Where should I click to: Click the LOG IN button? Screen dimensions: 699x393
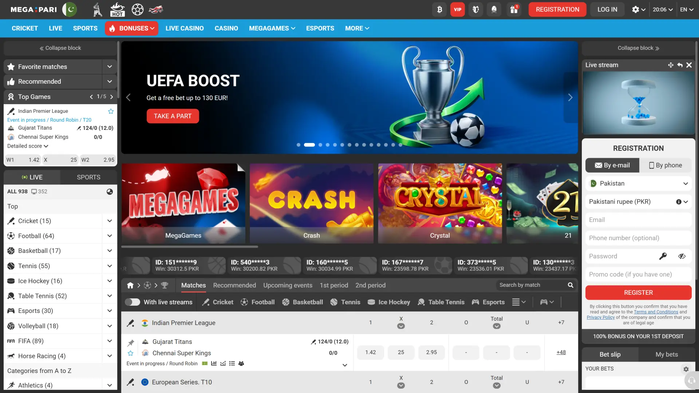click(607, 9)
